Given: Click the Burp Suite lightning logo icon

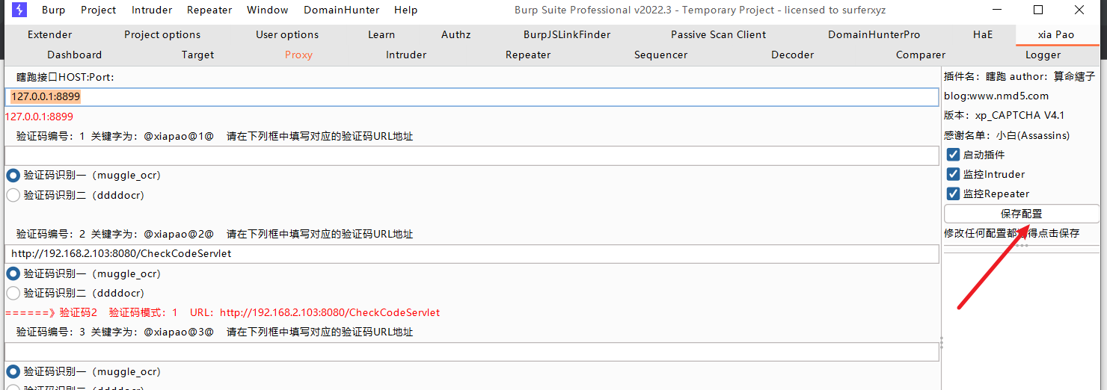Looking at the screenshot, I should pos(19,10).
